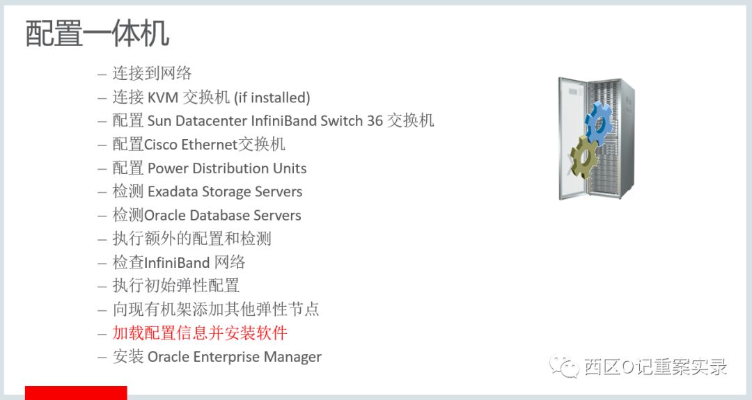This screenshot has width=752, height=400.
Task: Select the 安装 Oracle Enterprise Manager bullet
Action: 217,357
